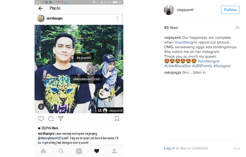Save post with the bookmark icon
This screenshot has height=157, width=246.
click(117, 118)
